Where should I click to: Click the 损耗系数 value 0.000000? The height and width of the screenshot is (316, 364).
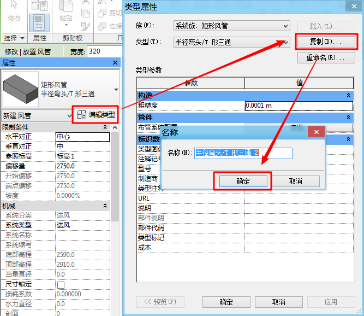click(82, 294)
